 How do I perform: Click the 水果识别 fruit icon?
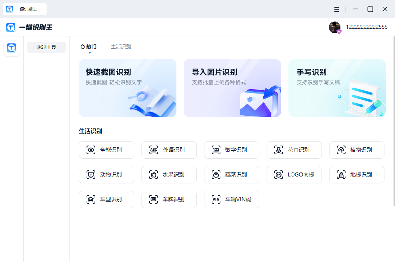[153, 175]
